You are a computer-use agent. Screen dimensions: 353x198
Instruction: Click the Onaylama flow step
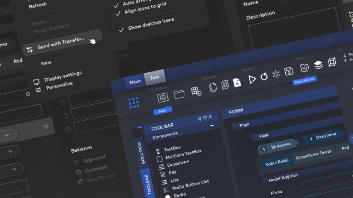point(323,137)
